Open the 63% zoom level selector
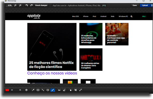This screenshot has height=99, width=153. tap(9, 5)
